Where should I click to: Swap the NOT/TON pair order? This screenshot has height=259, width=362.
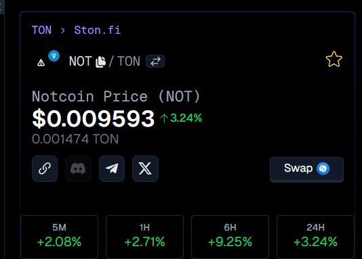[155, 62]
